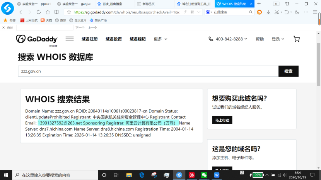Image resolution: width=321 pixels, height=180 pixels.
Task: Click 马上行动 under 想要购买此域名吗
Action: point(222,120)
